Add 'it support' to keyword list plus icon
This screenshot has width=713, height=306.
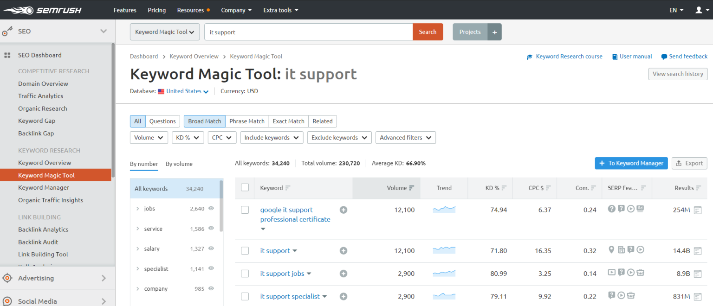click(x=344, y=251)
